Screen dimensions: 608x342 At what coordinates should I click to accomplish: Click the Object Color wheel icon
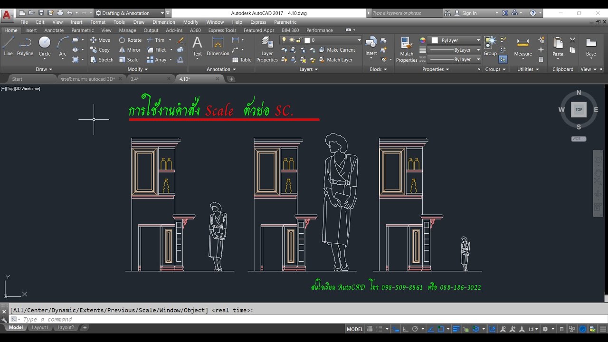click(423, 40)
